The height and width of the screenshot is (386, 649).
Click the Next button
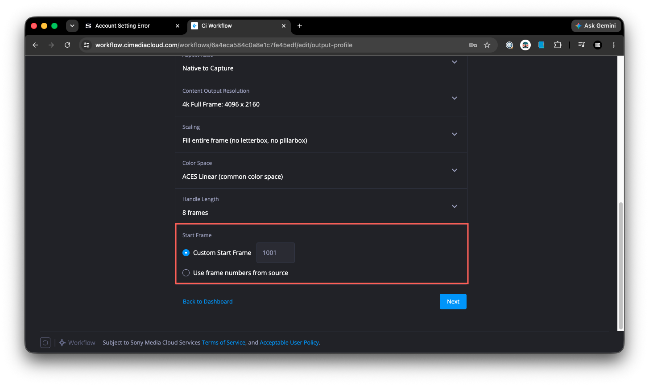pyautogui.click(x=453, y=302)
